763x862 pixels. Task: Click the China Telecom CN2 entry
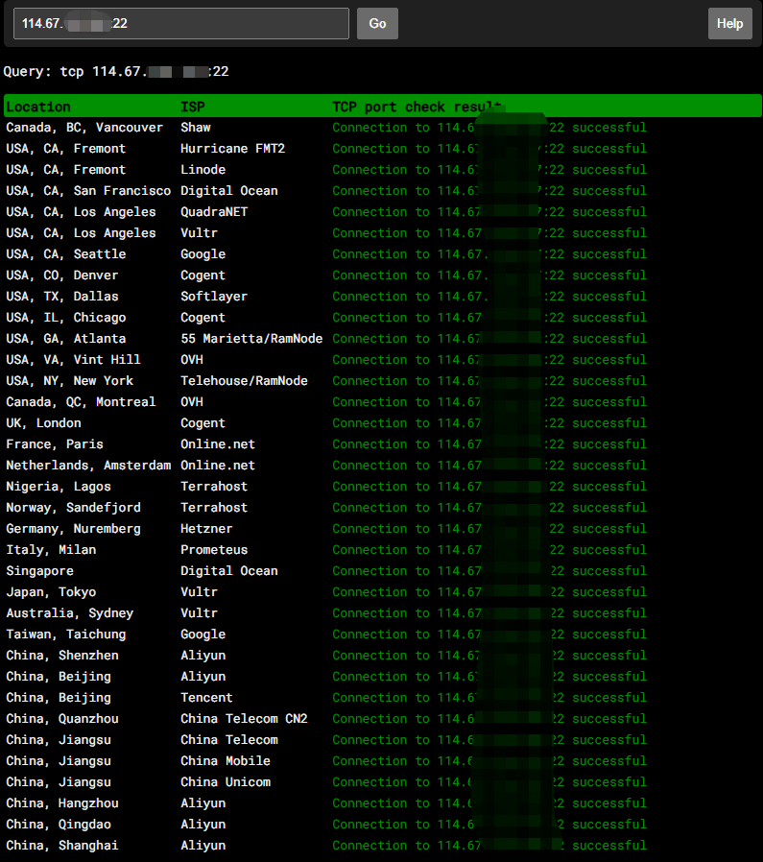pyautogui.click(x=244, y=719)
